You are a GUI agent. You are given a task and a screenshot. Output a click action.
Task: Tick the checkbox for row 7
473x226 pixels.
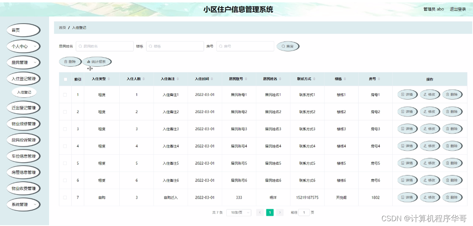click(65, 197)
